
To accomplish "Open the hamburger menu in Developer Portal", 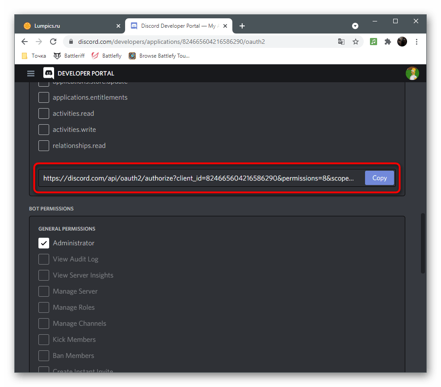I will [x=30, y=73].
